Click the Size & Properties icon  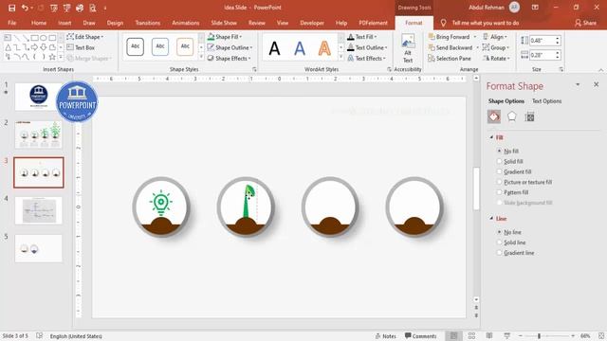point(529,117)
